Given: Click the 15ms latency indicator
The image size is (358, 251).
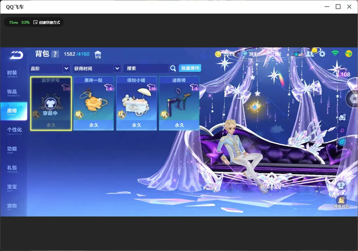Looking at the screenshot, I should (x=14, y=22).
